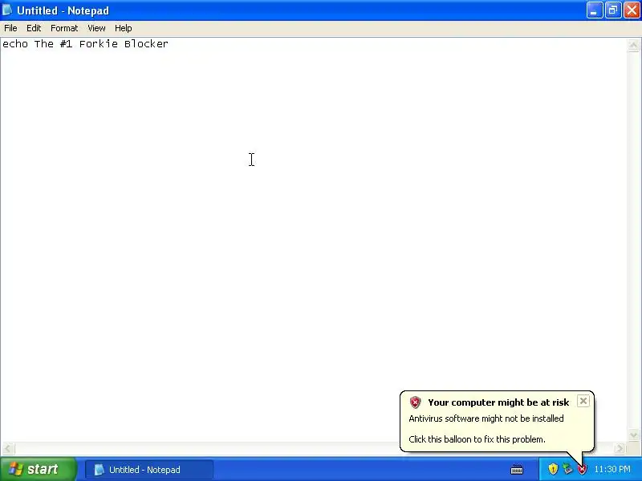Viewport: 642px width, 481px height.
Task: Click 'Antivirus software might not be installed' text
Action: [x=486, y=418]
